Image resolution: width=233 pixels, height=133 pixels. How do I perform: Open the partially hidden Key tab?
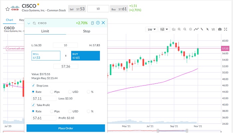(x=22, y=20)
